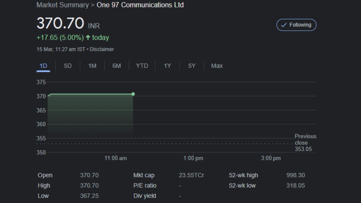The width and height of the screenshot is (361, 203).
Task: Click the 3:00 pm axis label
Action: [x=271, y=158]
